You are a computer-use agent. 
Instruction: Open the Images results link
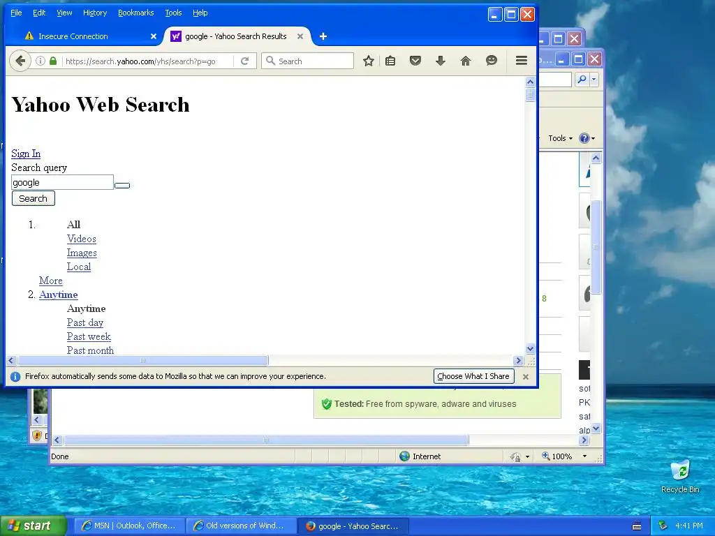(82, 253)
